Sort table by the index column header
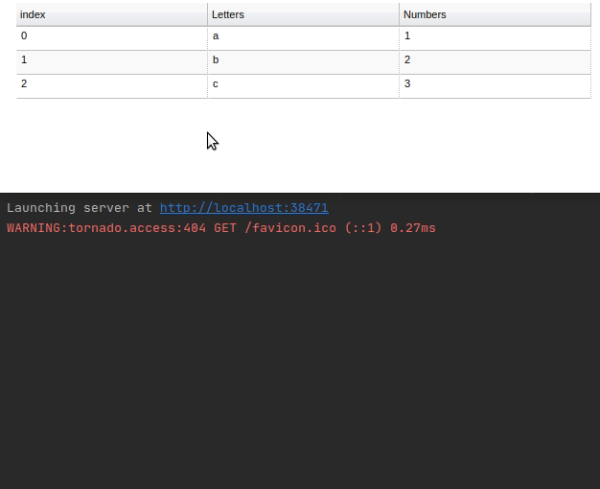Screen dimensions: 600x489 click(112, 14)
